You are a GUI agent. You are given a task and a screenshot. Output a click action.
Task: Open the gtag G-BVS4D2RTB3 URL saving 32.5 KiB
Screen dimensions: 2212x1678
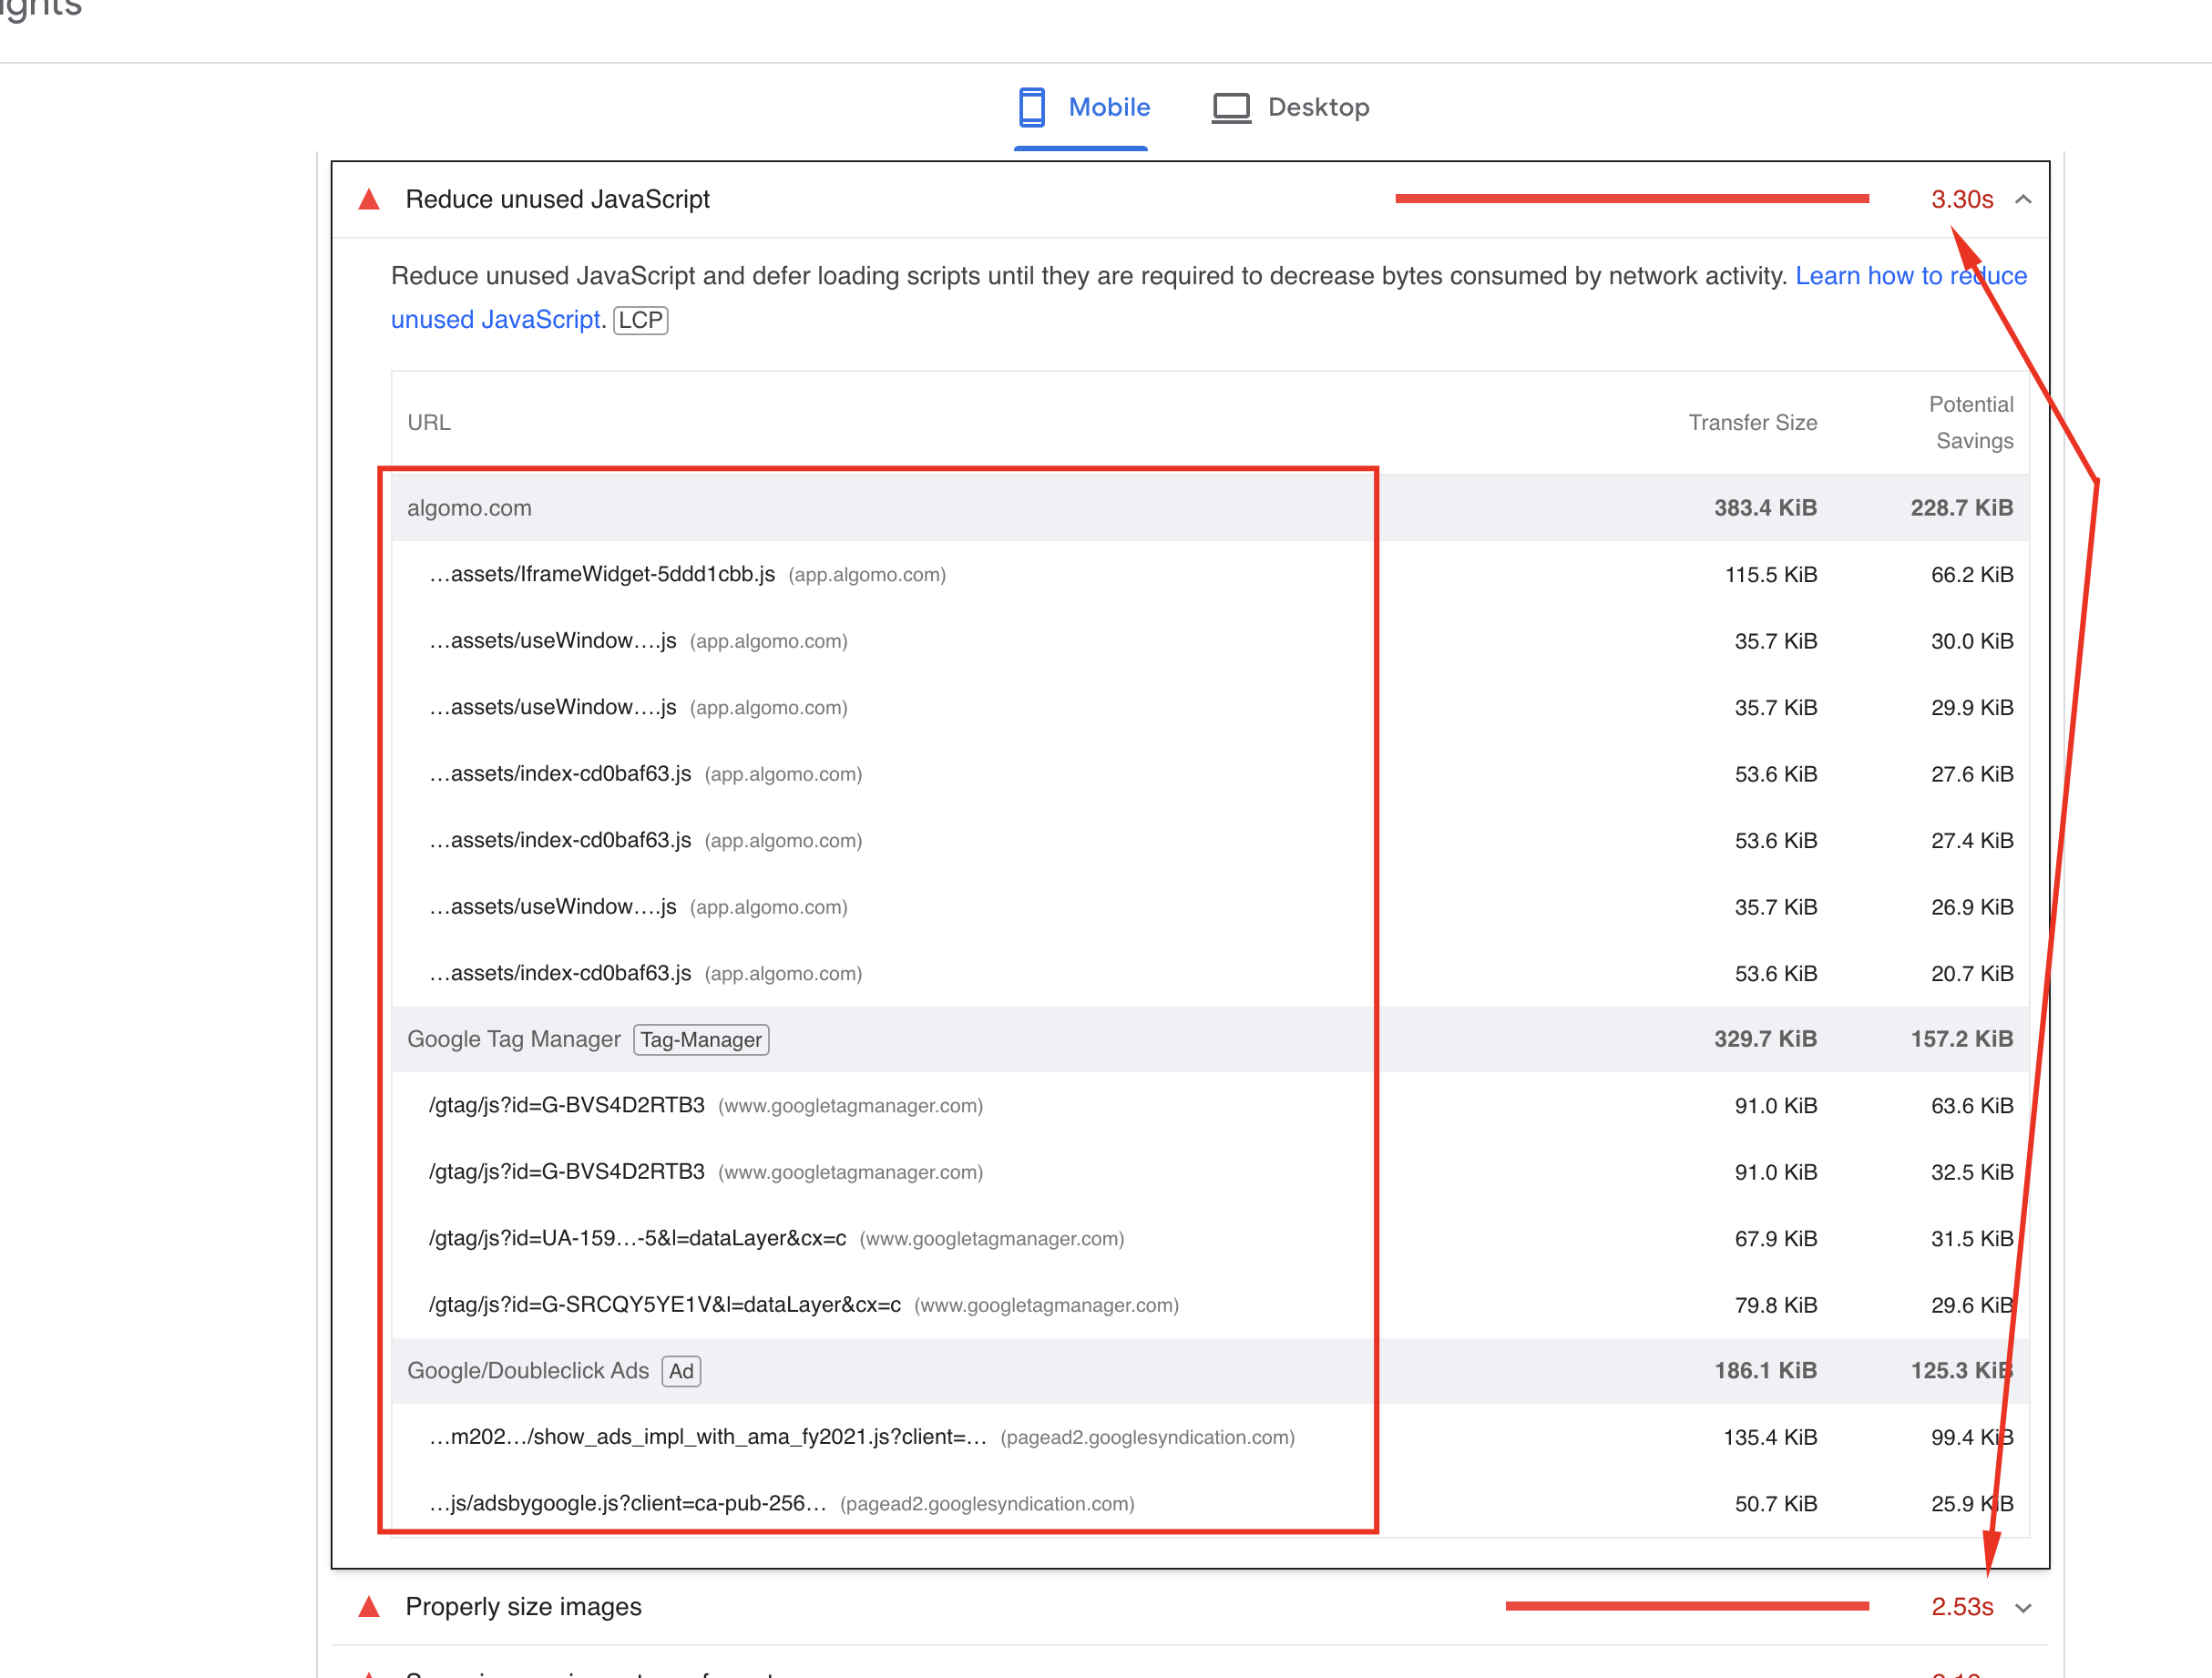coord(567,1172)
